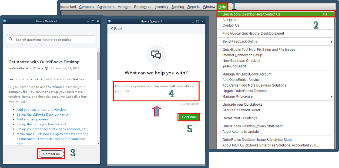This screenshot has height=168, width=339.
Task: Click the scrollbar down arrow in help article
Action: (x=98, y=144)
